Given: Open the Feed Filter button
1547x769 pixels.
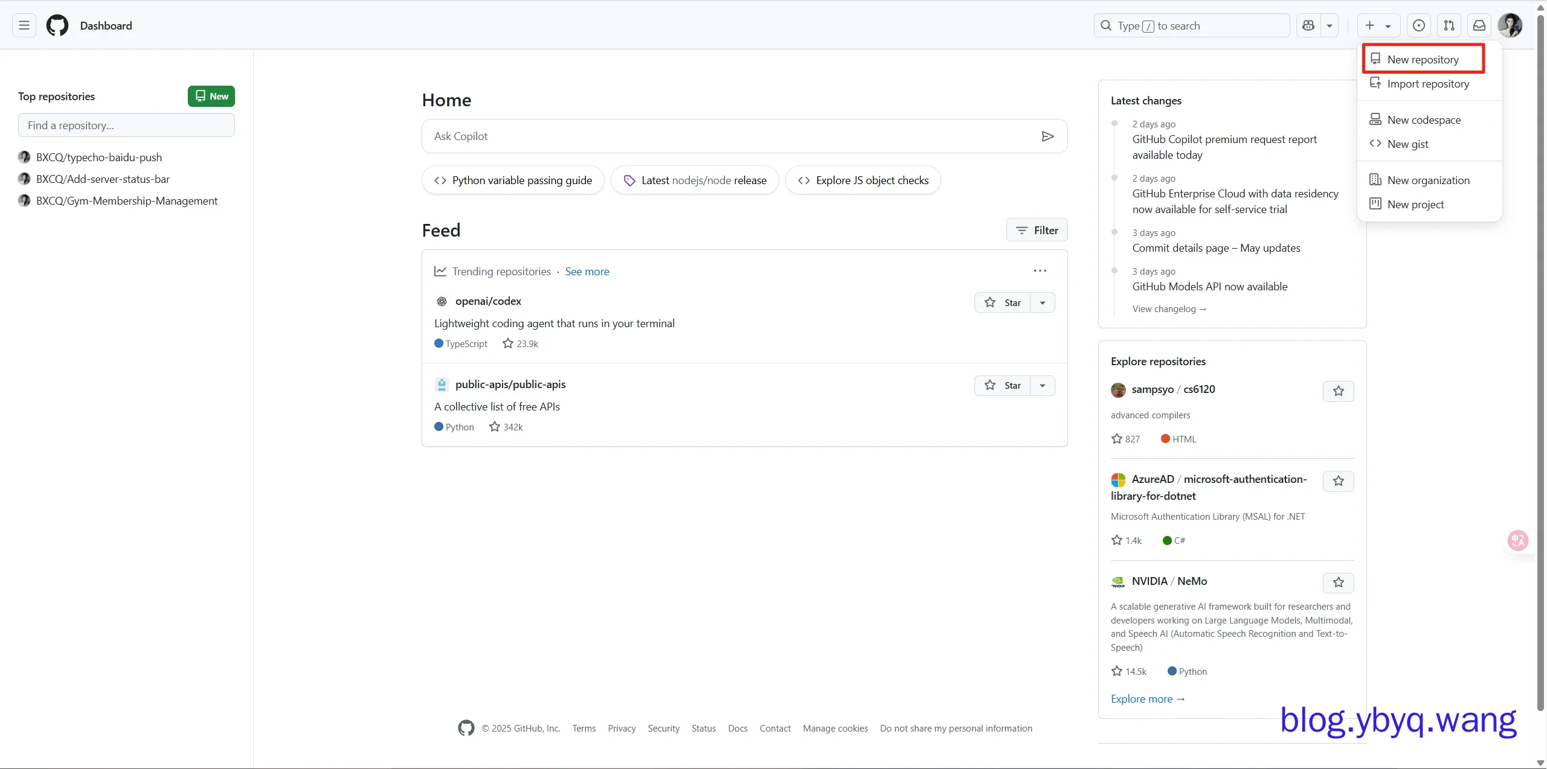Looking at the screenshot, I should point(1037,230).
